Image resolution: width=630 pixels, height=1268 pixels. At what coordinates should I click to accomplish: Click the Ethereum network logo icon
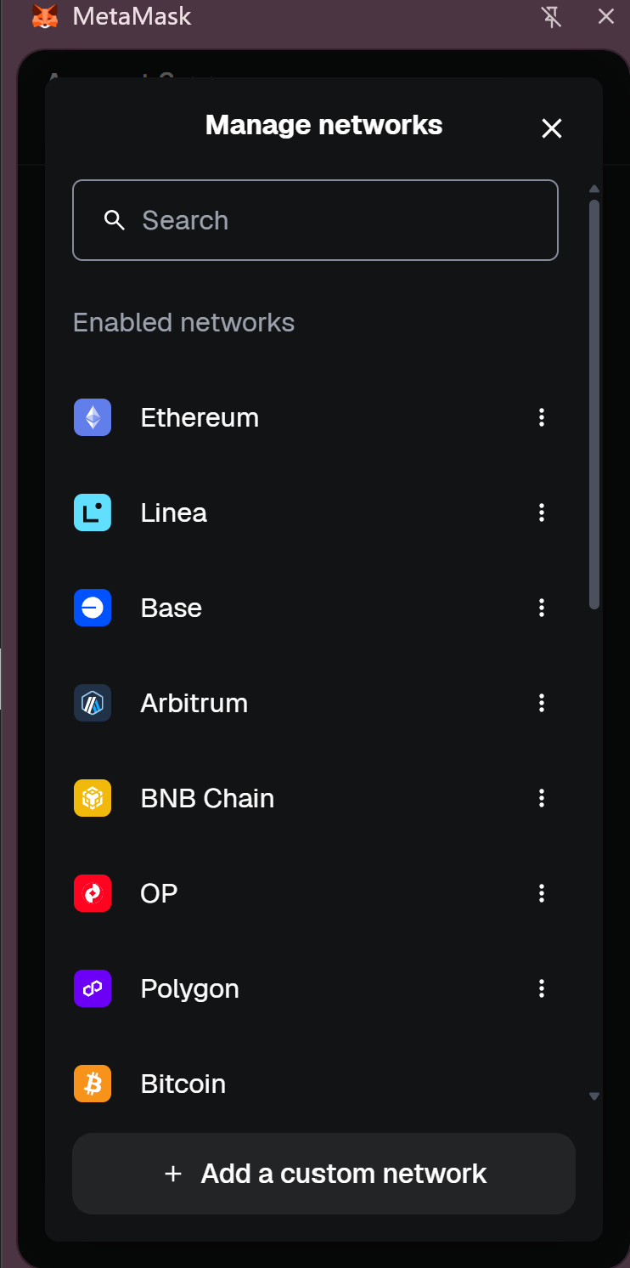tap(93, 417)
